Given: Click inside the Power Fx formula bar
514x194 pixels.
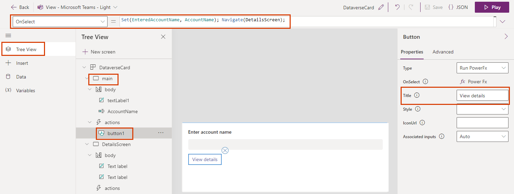Looking at the screenshot, I should tap(307, 22).
